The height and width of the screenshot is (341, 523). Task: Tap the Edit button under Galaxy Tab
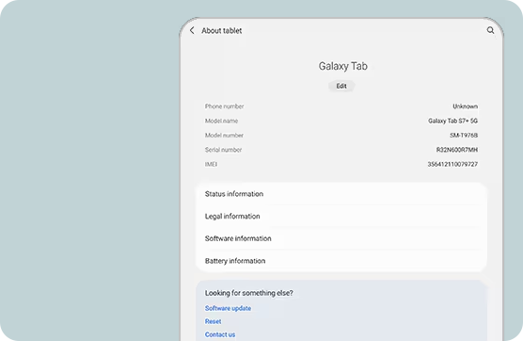(341, 86)
